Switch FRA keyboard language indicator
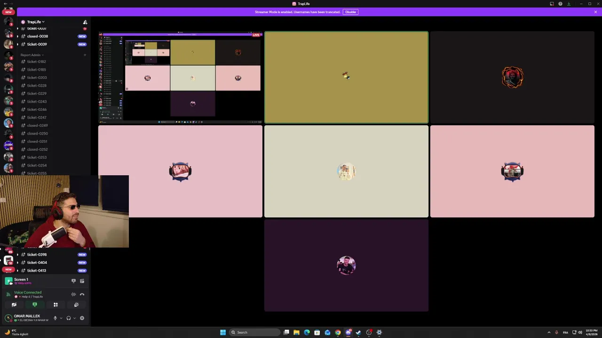The image size is (602, 338). [x=565, y=332]
